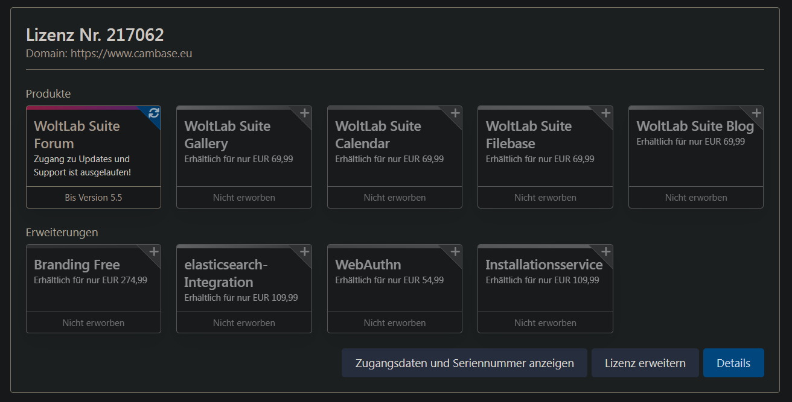The width and height of the screenshot is (792, 402).
Task: Click the plus icon on Installationsservice
Action: [606, 251]
